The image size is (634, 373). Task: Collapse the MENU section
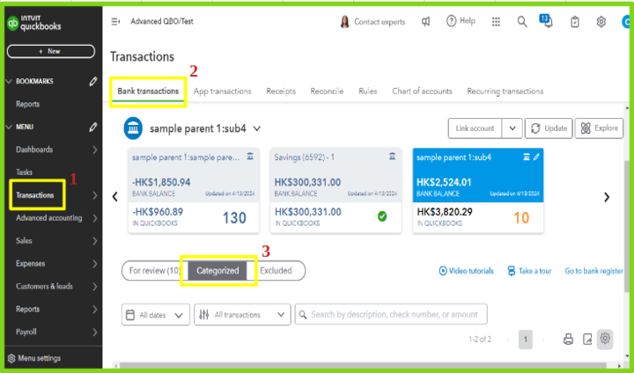(x=10, y=127)
